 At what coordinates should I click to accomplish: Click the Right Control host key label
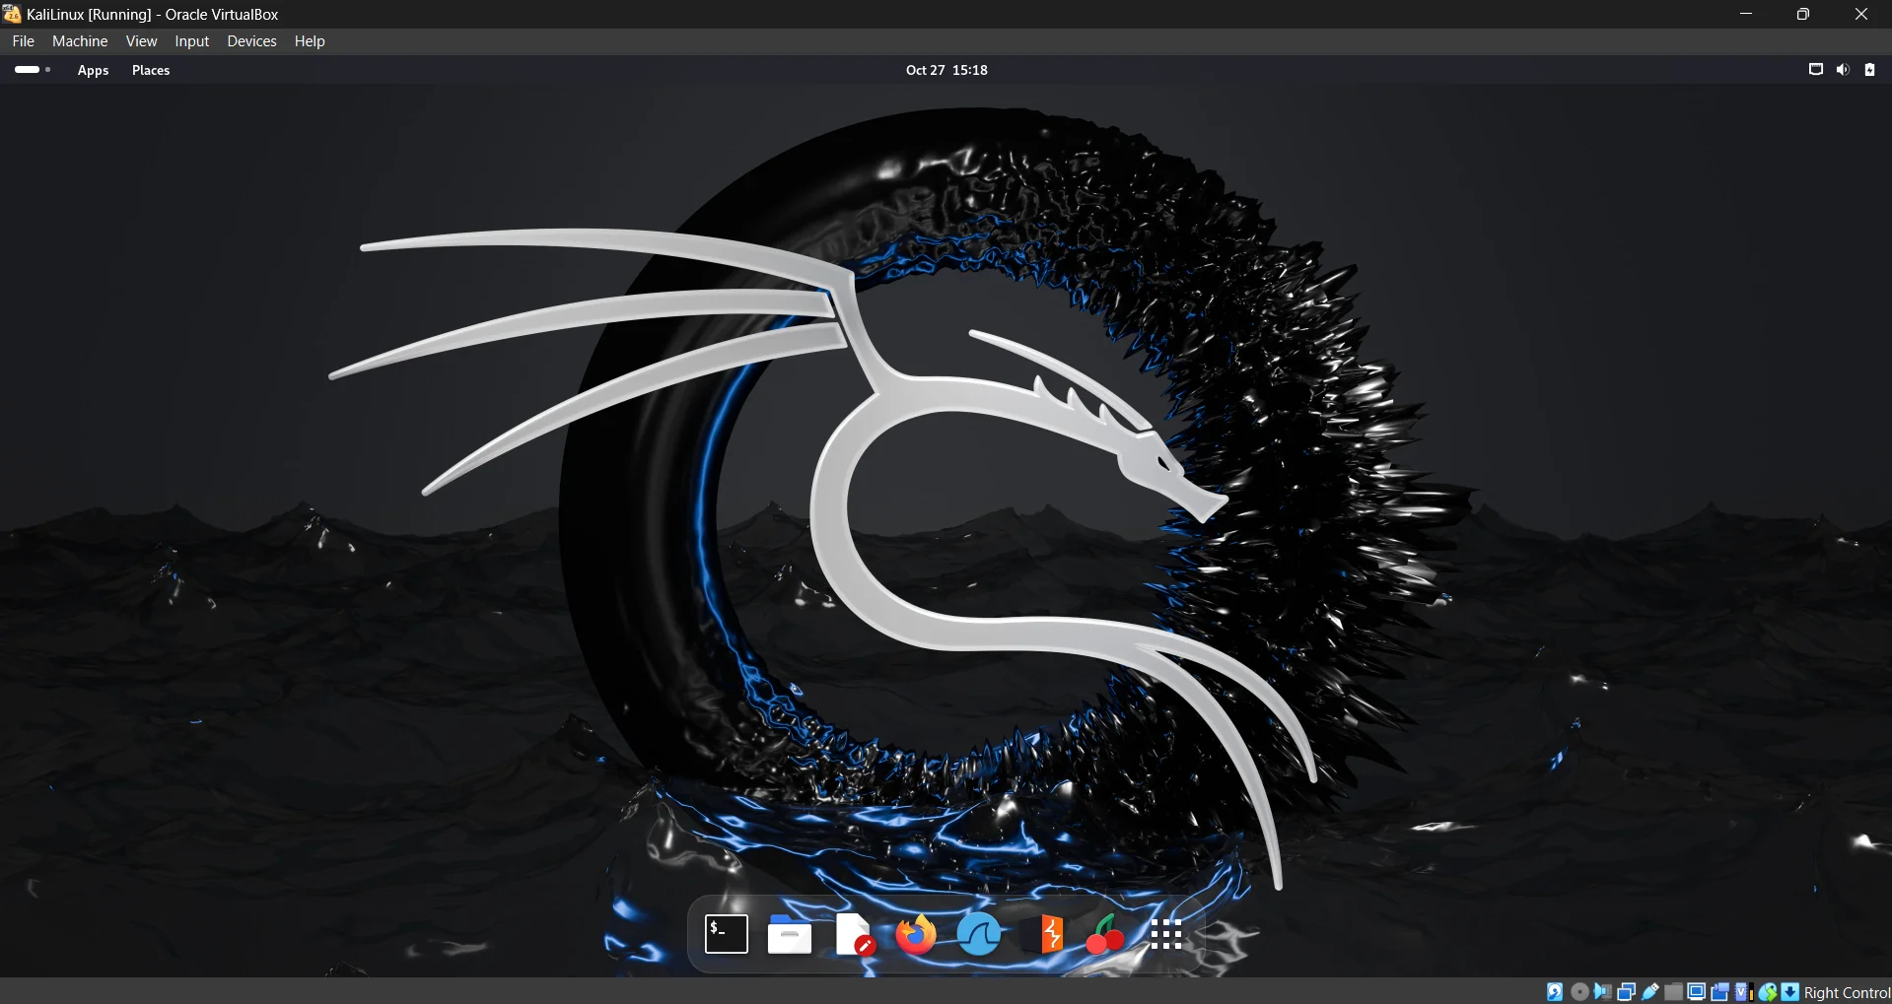click(x=1847, y=992)
